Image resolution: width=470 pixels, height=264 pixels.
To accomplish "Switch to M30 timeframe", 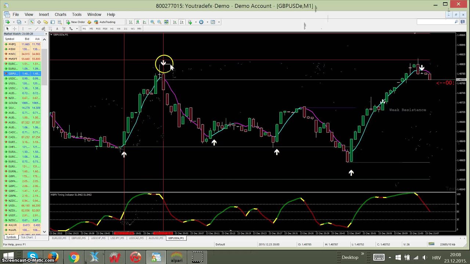I will point(105,29).
